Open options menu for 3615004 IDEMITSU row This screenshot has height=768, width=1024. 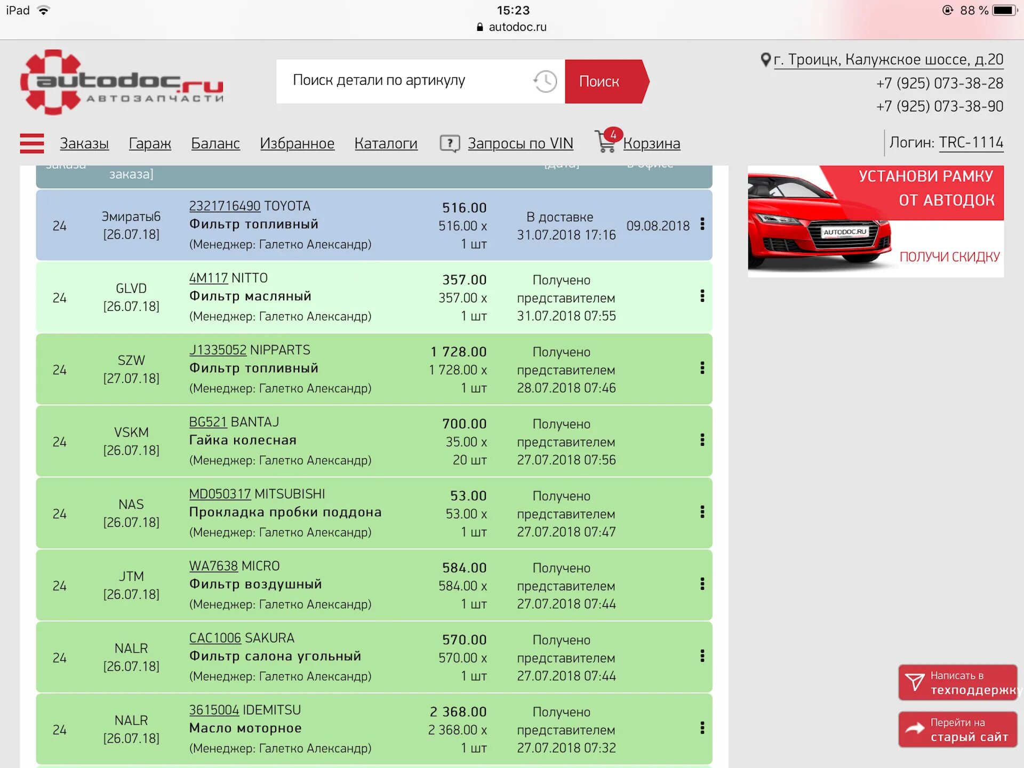pos(702,728)
